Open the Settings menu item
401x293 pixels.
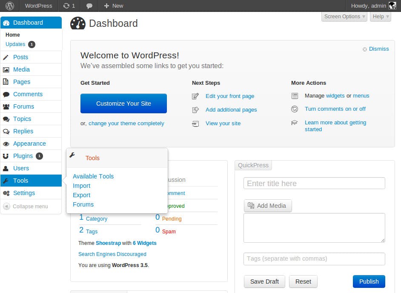pyautogui.click(x=31, y=193)
